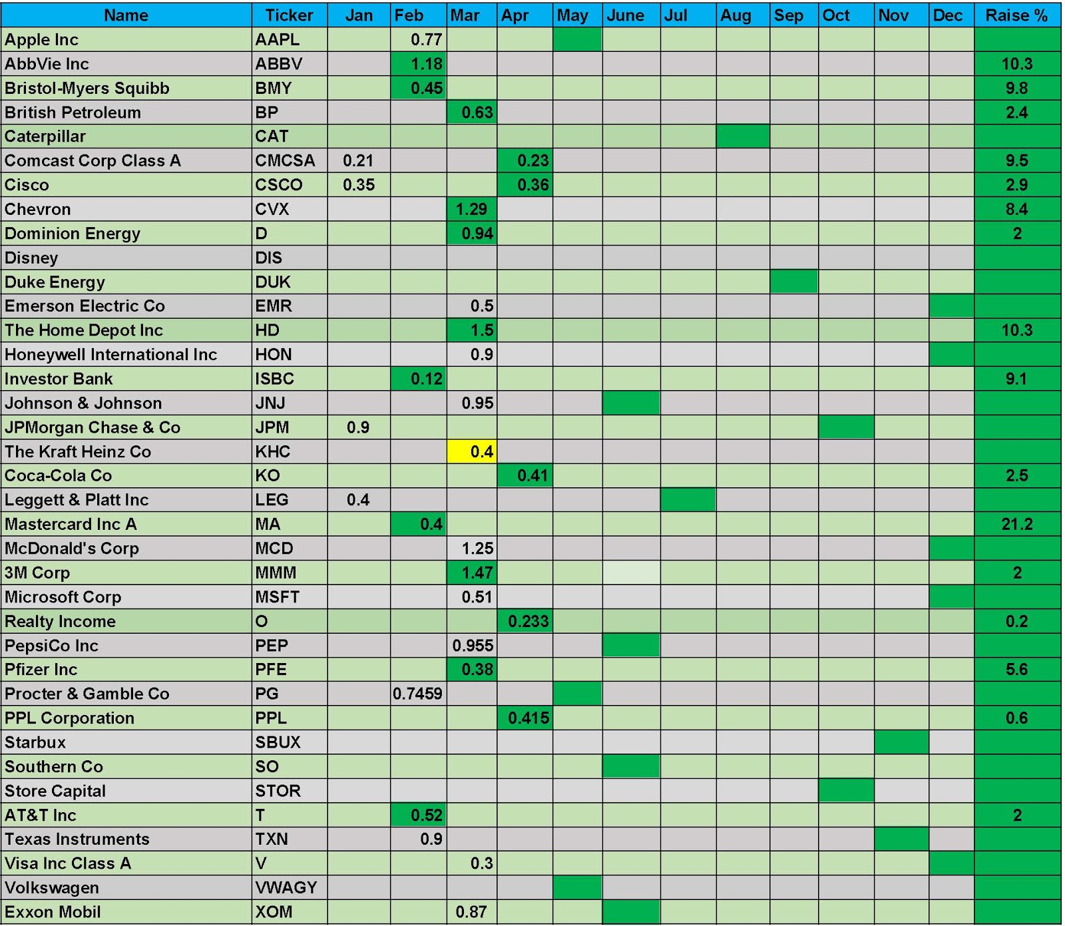This screenshot has width=1065, height=926.
Task: Click Exxon Mobil 0.87 March cell
Action: click(x=471, y=911)
